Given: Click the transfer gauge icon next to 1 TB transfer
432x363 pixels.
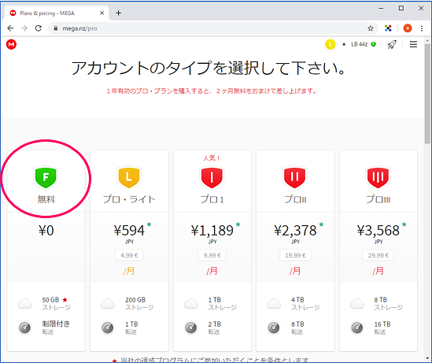Looking at the screenshot, I should 108,328.
